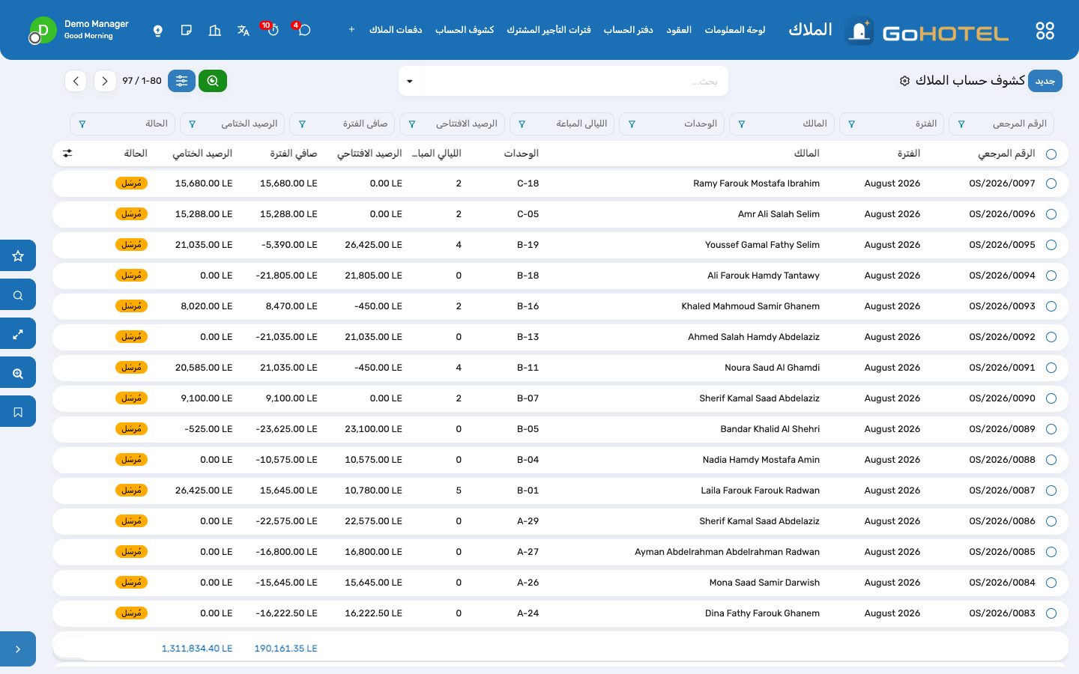1079x674 pixels.
Task: Click the lightbulb tips icon
Action: click(158, 31)
